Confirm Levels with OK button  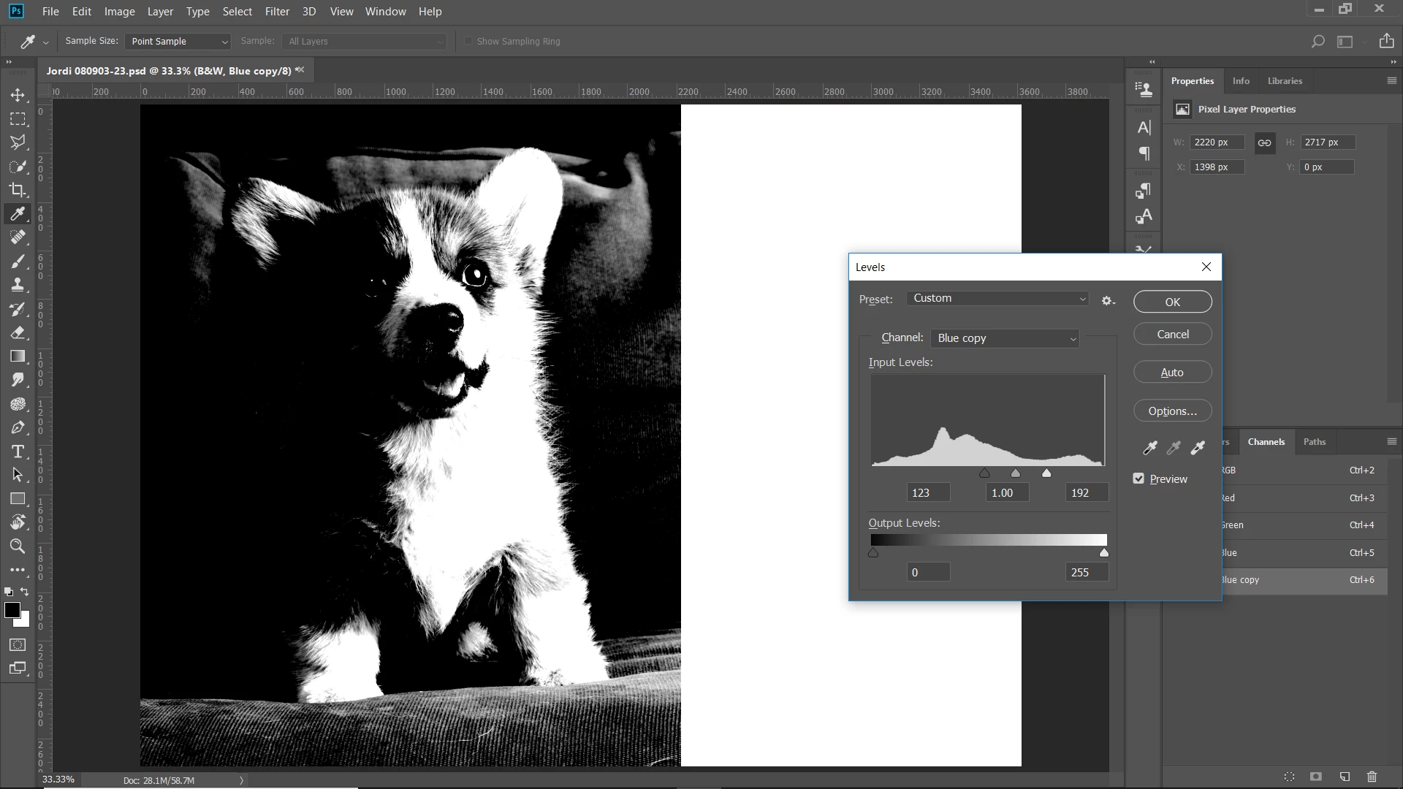point(1172,302)
